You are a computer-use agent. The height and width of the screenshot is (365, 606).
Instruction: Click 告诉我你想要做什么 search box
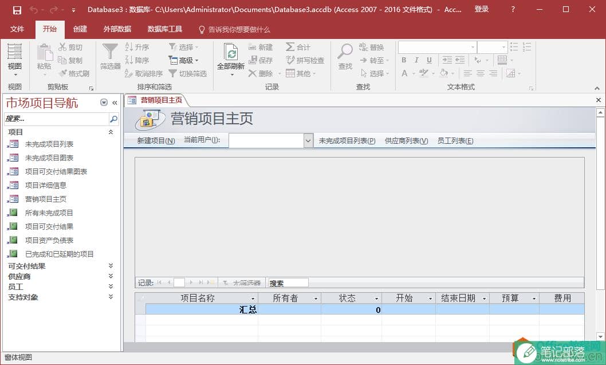click(x=234, y=29)
